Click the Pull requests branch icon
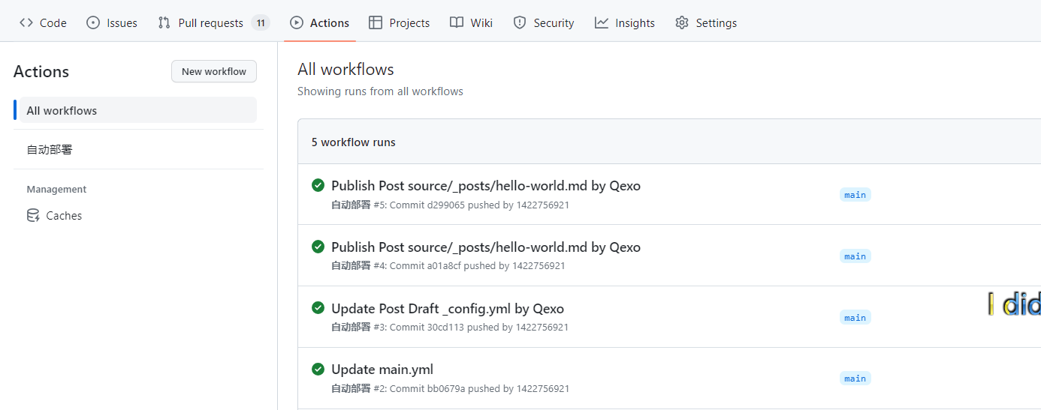The width and height of the screenshot is (1041, 410). coord(164,22)
